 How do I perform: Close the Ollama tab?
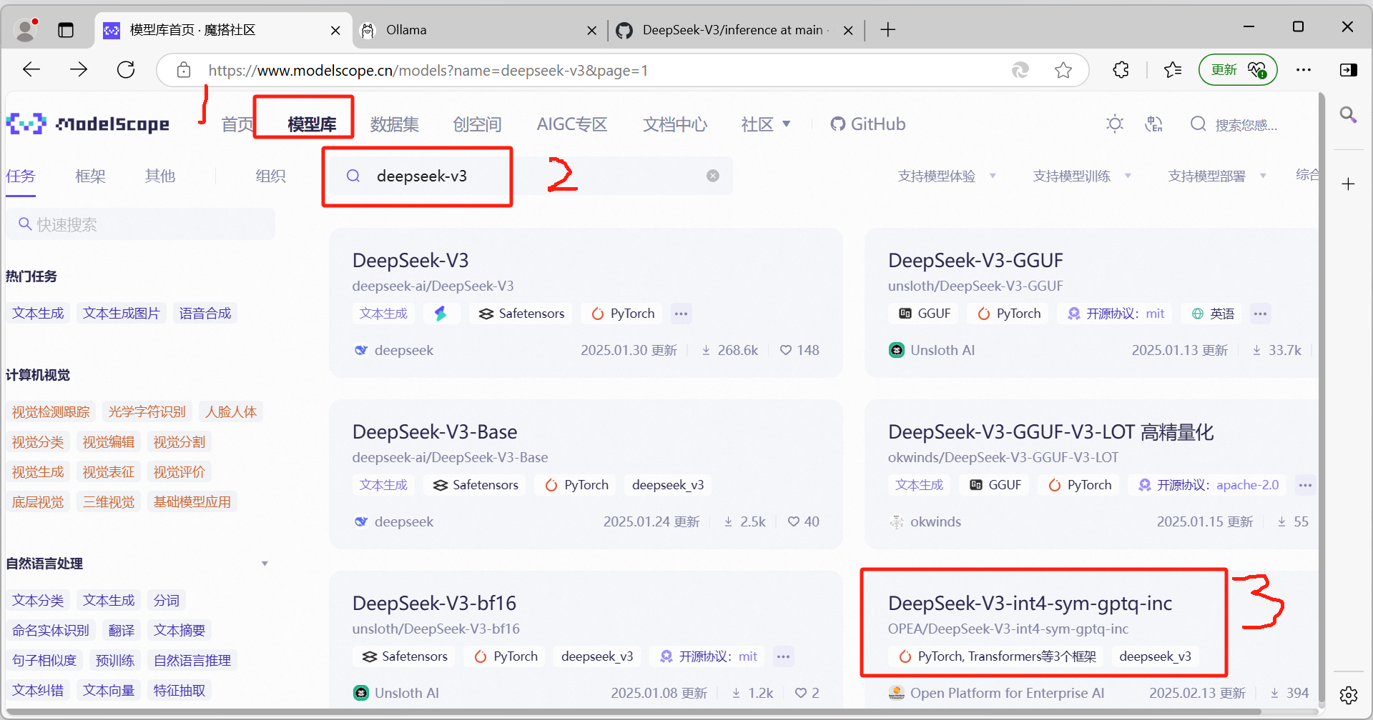pyautogui.click(x=591, y=30)
